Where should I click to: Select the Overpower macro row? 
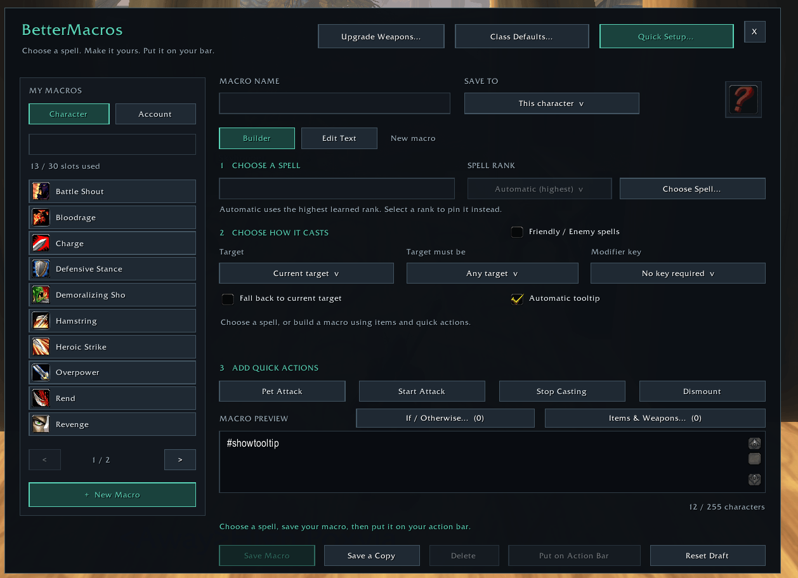point(112,372)
